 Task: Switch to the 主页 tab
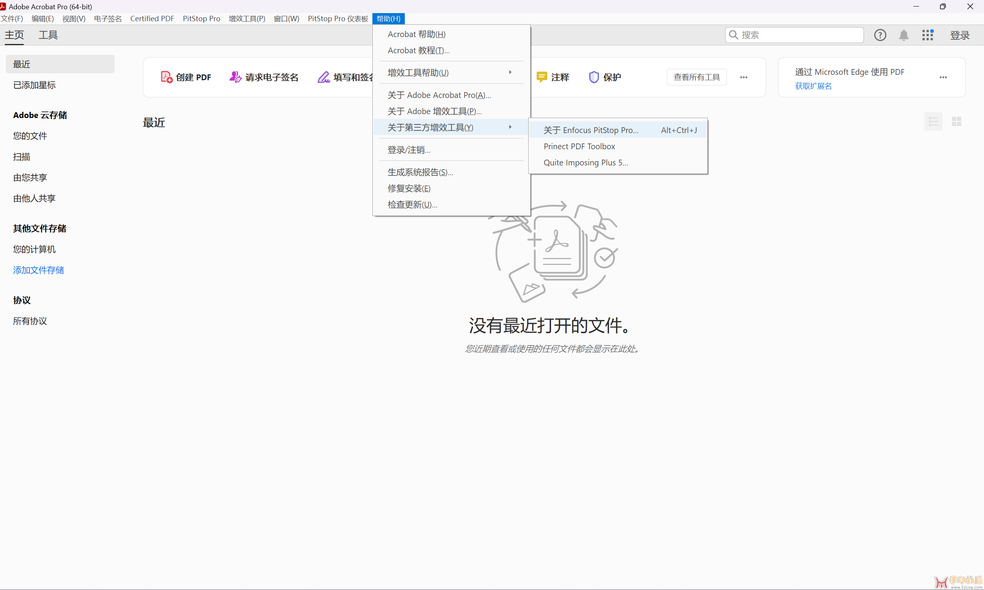click(x=14, y=35)
